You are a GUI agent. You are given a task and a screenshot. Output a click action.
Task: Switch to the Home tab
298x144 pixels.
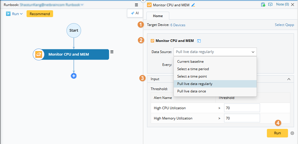tap(158, 16)
